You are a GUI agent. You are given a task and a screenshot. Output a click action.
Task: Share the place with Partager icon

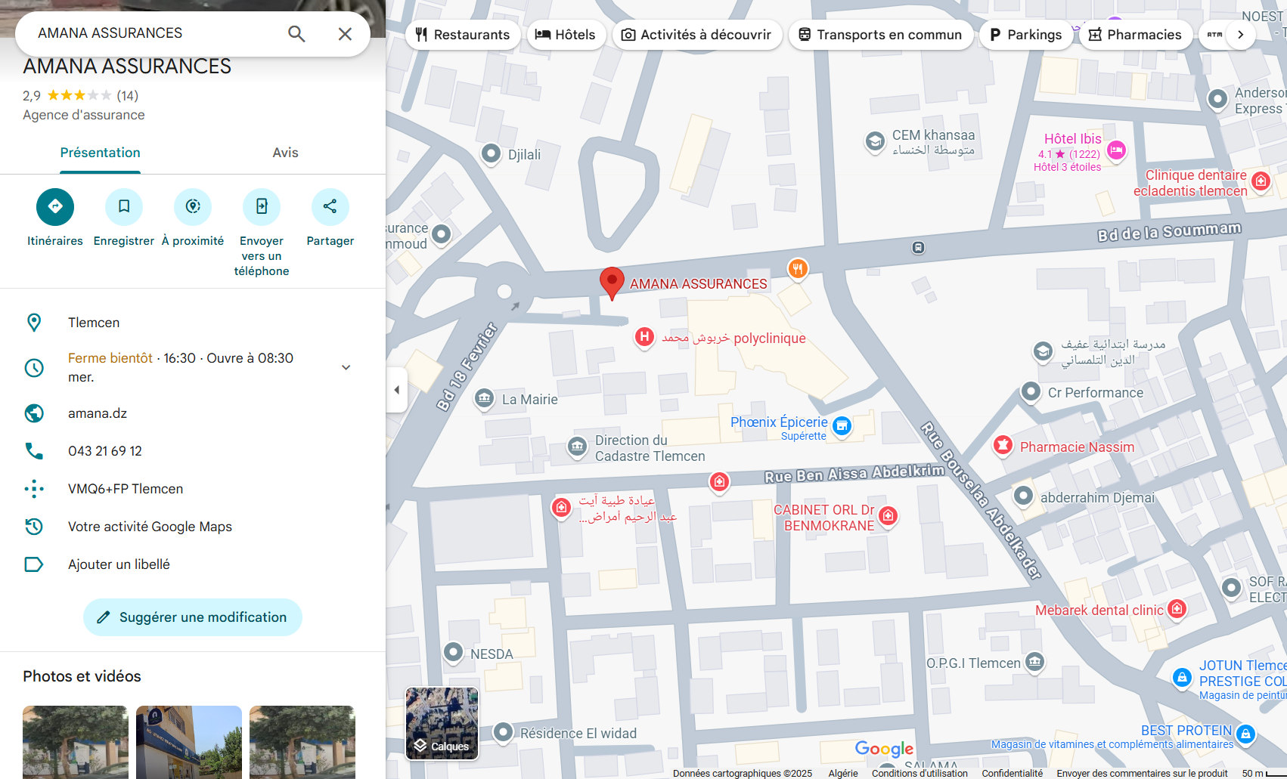pos(330,207)
